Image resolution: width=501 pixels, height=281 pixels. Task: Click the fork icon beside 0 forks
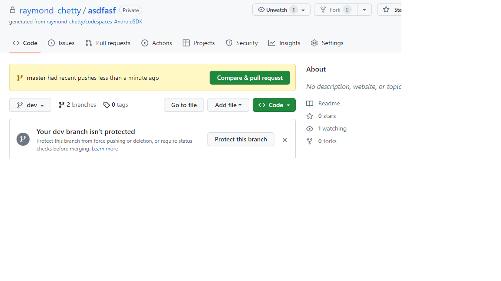point(309,141)
